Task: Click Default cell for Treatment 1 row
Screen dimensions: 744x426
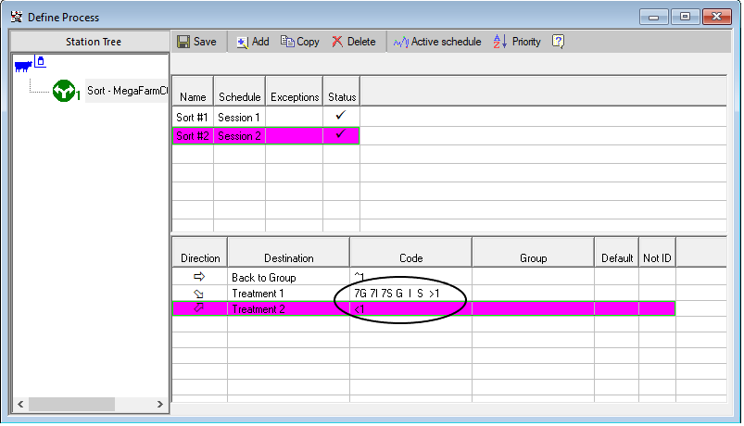Action: coord(616,294)
